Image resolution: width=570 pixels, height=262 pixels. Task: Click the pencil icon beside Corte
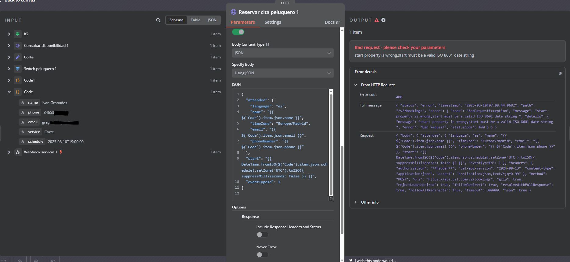tap(18, 57)
